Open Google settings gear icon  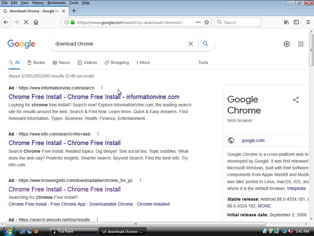pos(287,44)
